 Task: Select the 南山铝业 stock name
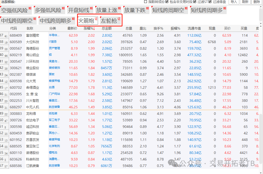click(33, 55)
